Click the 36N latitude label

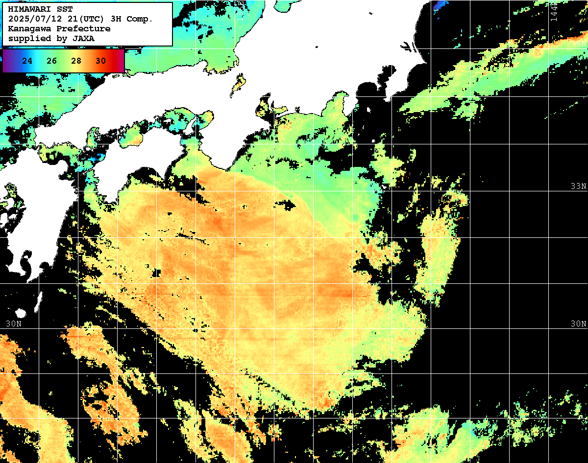[579, 44]
